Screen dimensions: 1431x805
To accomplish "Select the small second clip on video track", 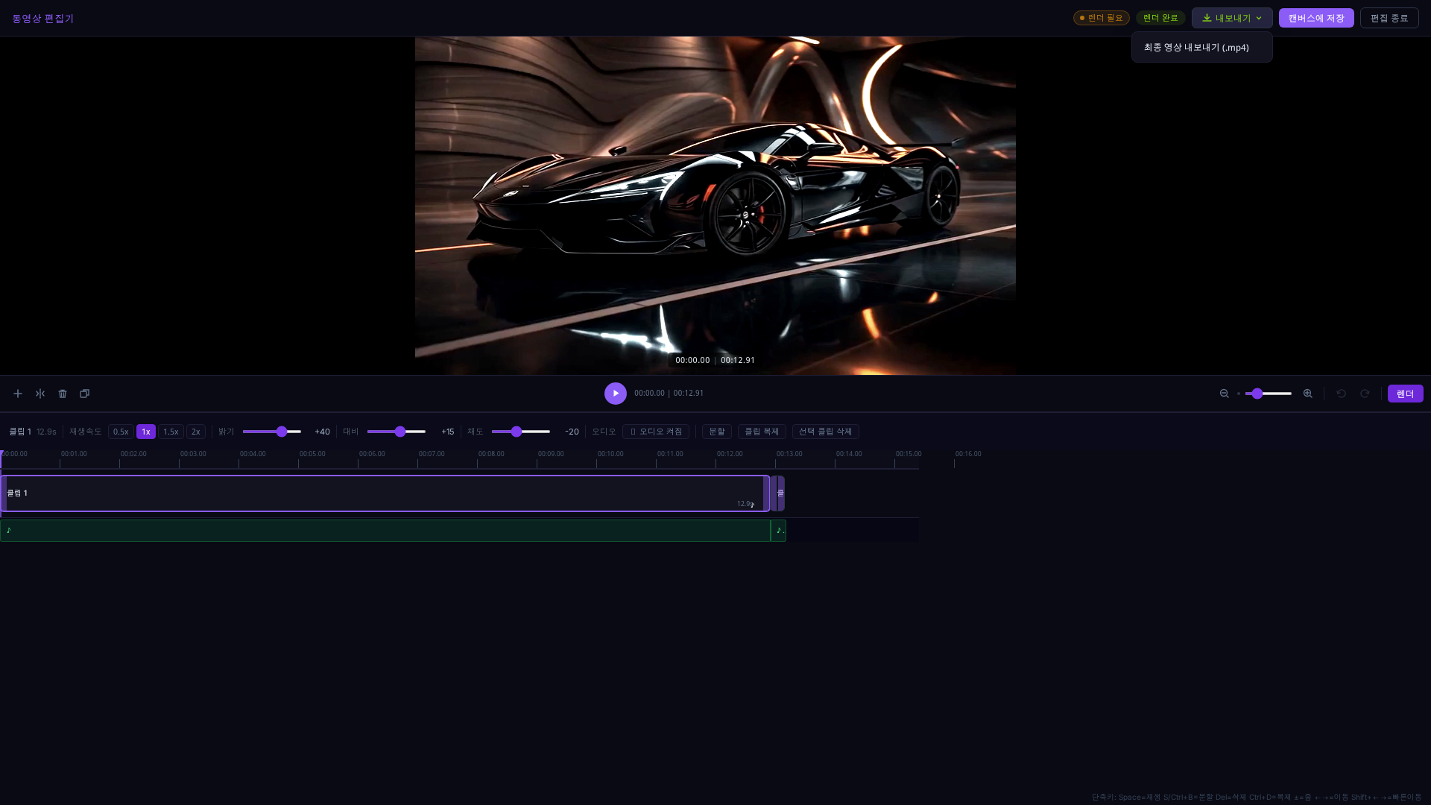I will [x=778, y=493].
